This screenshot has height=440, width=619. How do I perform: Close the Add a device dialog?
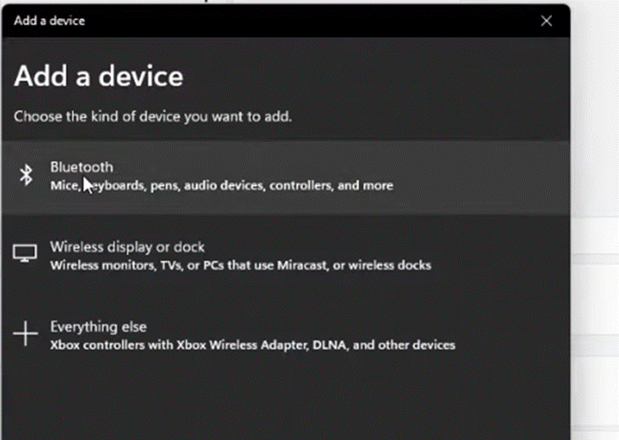tap(547, 21)
